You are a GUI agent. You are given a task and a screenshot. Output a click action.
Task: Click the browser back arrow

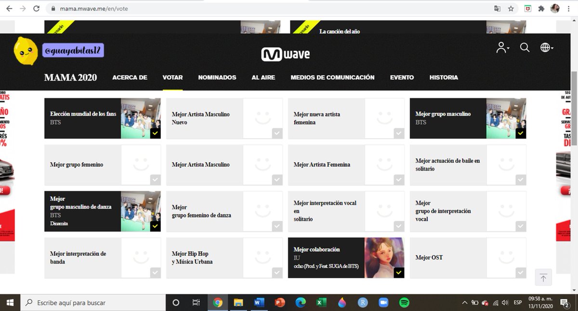(x=9, y=9)
